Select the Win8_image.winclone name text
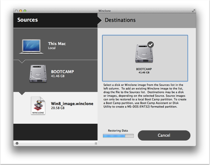Screen dimensions: 210x165 72,104
